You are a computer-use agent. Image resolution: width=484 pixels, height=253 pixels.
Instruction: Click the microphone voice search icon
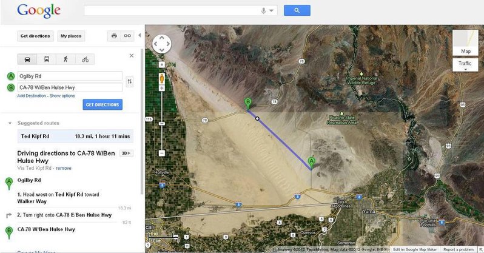point(263,10)
